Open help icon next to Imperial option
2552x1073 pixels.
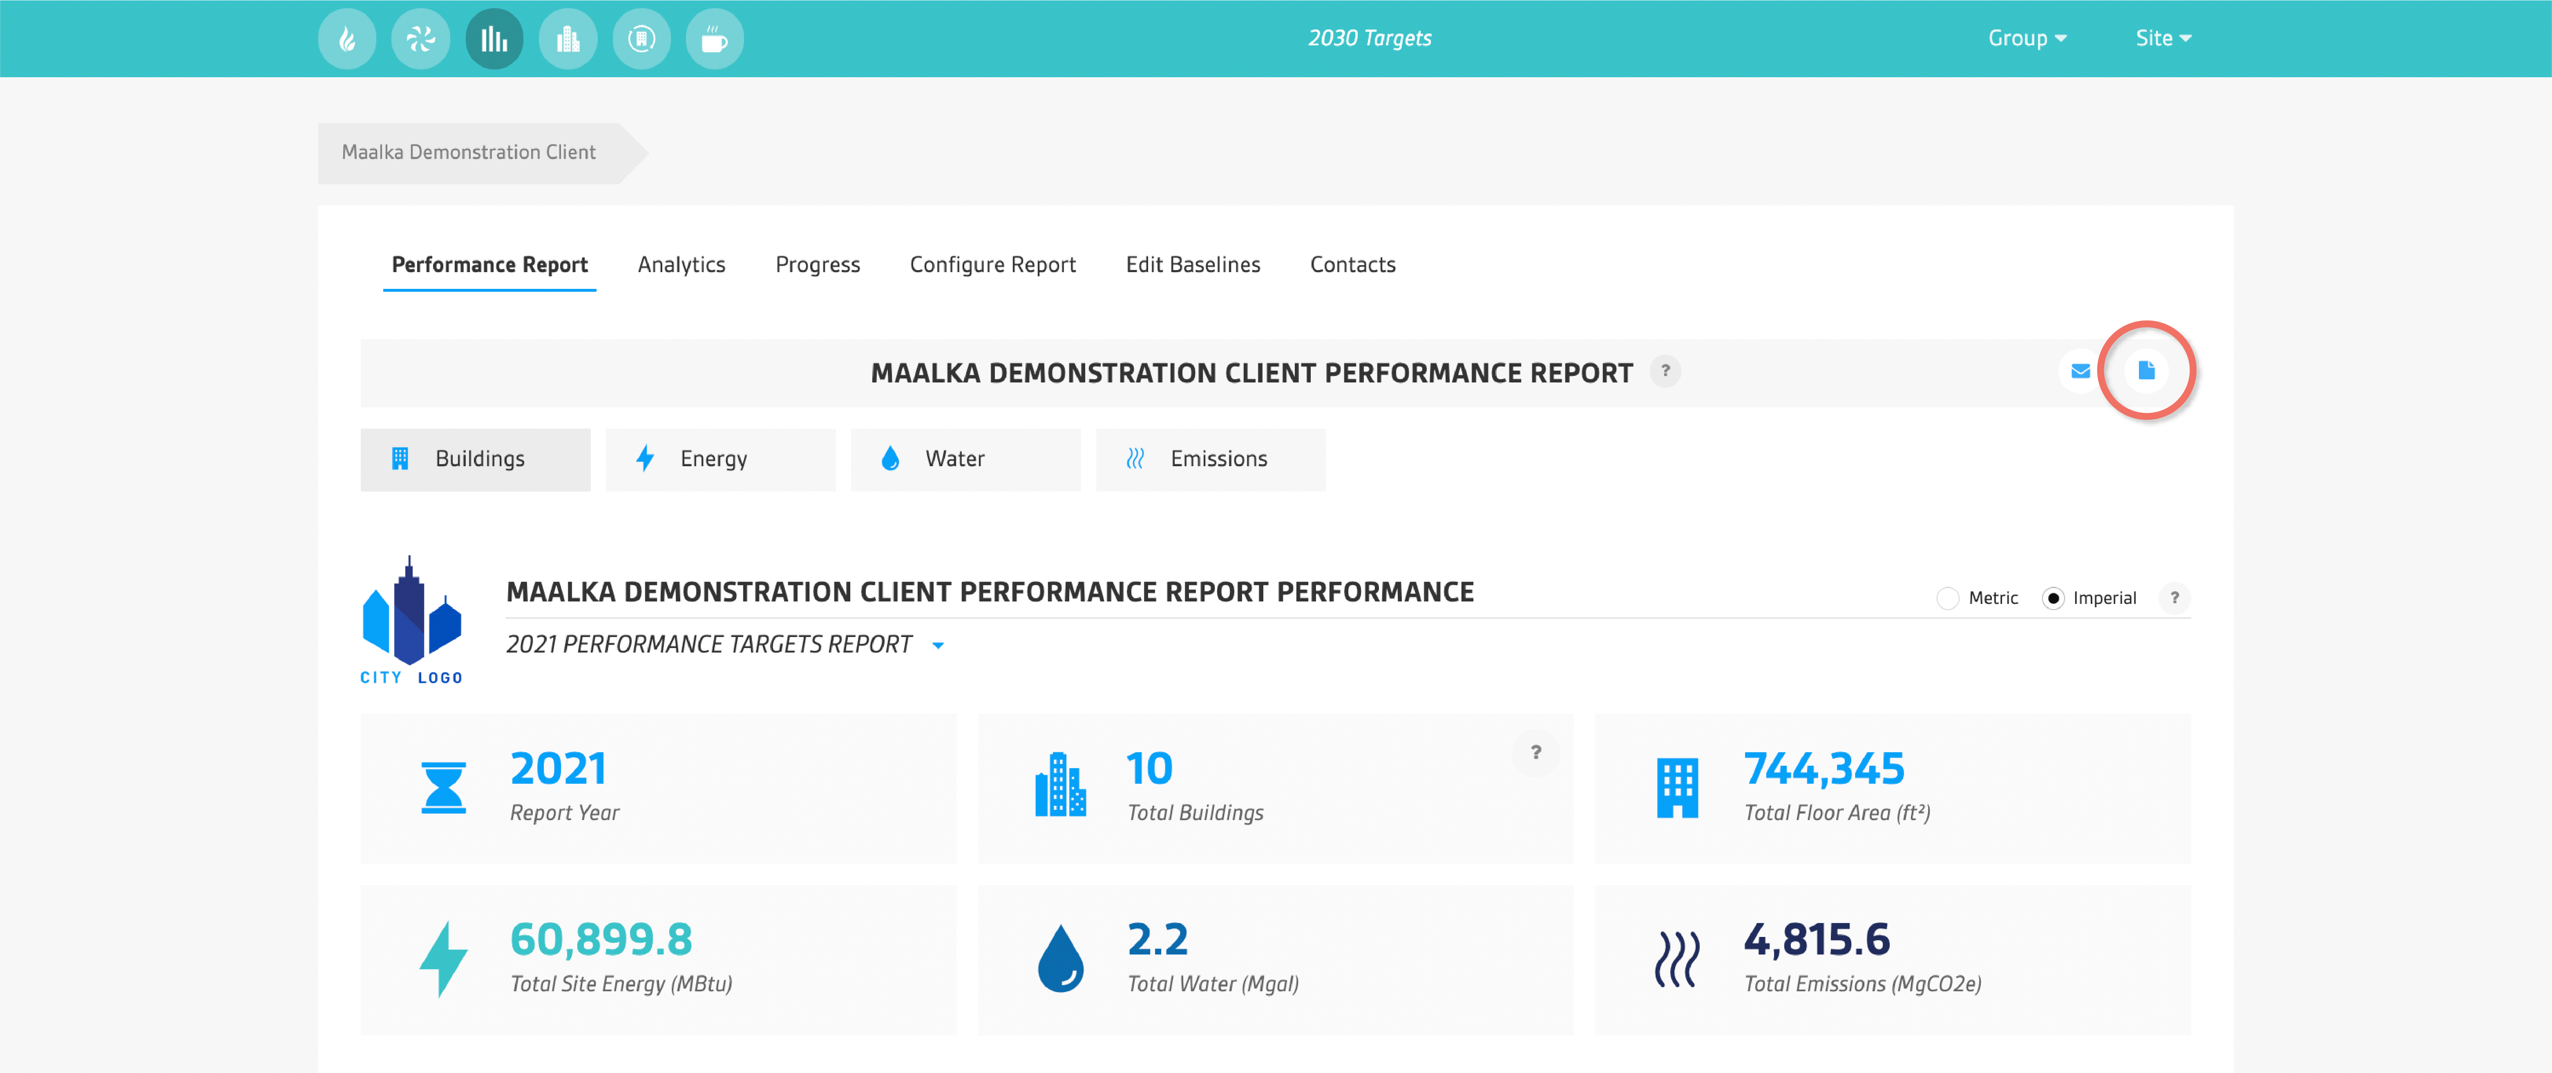pyautogui.click(x=2174, y=599)
